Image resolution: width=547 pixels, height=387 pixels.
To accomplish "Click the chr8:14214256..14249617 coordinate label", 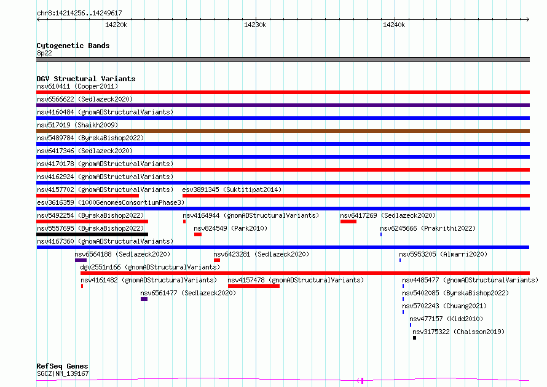I will [79, 13].
